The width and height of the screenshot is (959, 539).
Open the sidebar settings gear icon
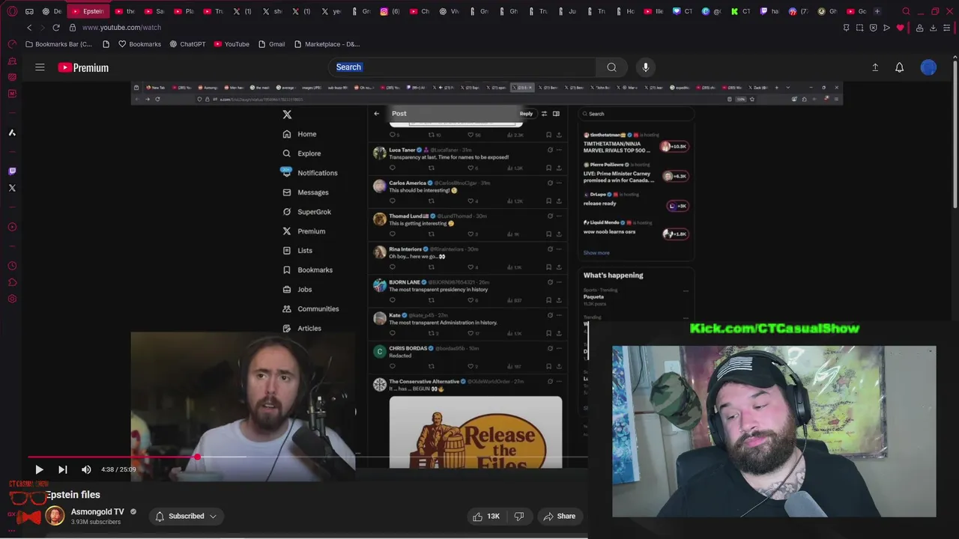point(12,299)
